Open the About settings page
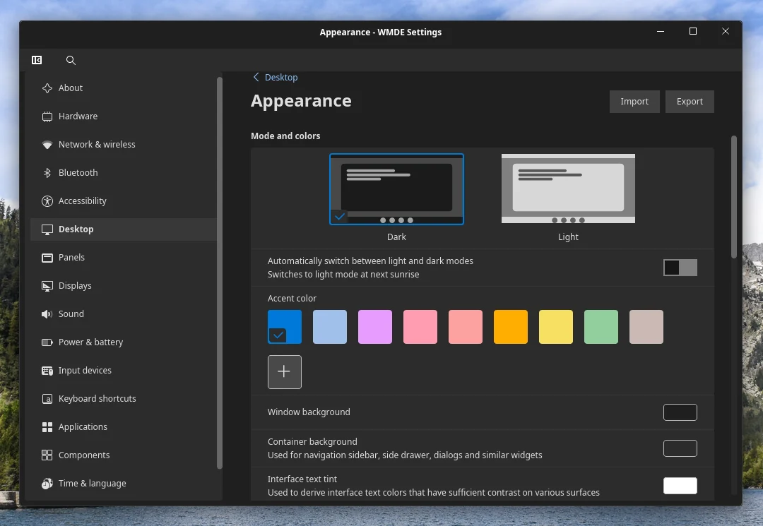 tap(124, 88)
